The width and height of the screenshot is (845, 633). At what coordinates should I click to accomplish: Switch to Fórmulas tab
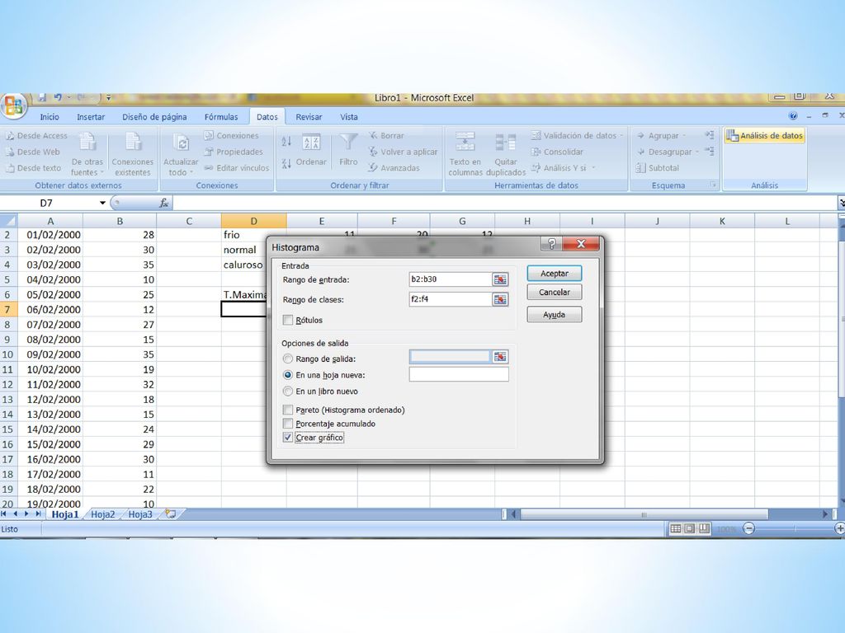click(x=221, y=117)
